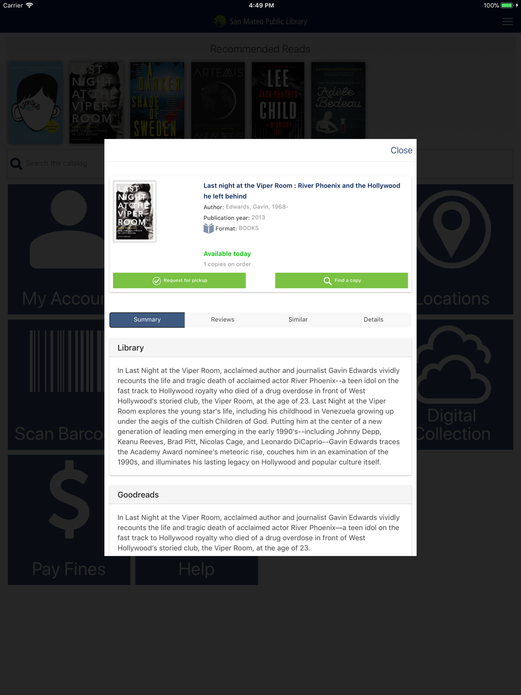Screen dimensions: 521x695
Task: Open the book title link
Action: (x=302, y=191)
